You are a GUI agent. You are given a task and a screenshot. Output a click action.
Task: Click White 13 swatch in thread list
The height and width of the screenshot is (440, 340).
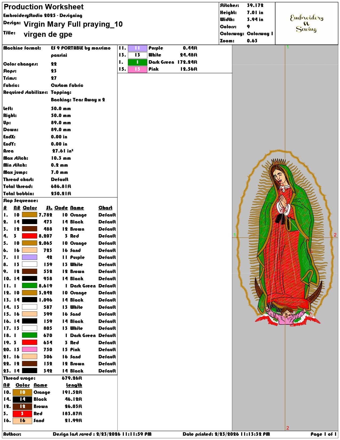pyautogui.click(x=138, y=55)
